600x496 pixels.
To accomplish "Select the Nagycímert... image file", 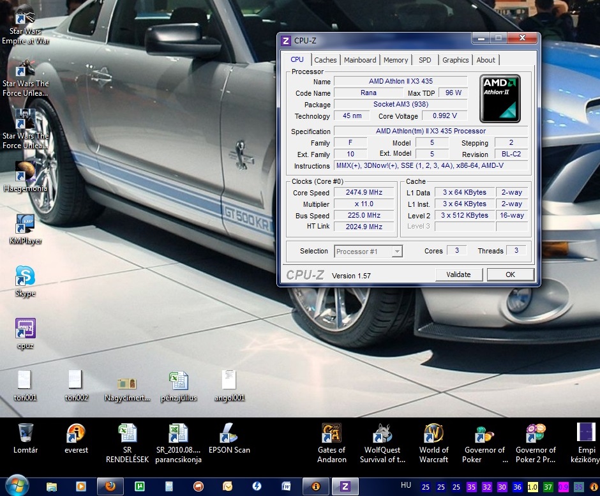I will (x=127, y=388).
